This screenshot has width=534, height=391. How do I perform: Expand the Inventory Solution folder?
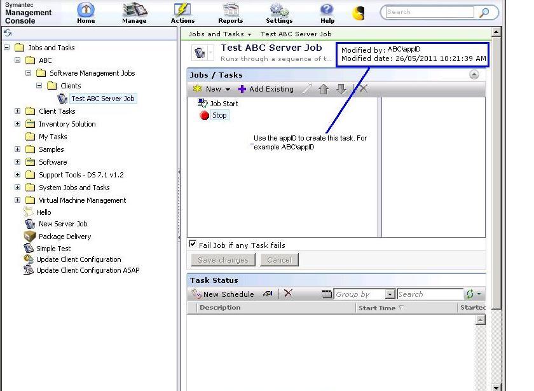[x=17, y=123]
